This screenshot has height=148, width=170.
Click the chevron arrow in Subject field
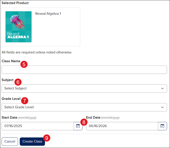162,88
